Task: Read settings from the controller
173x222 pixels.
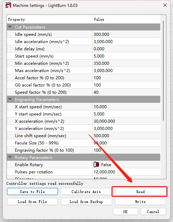Action: tap(141, 192)
